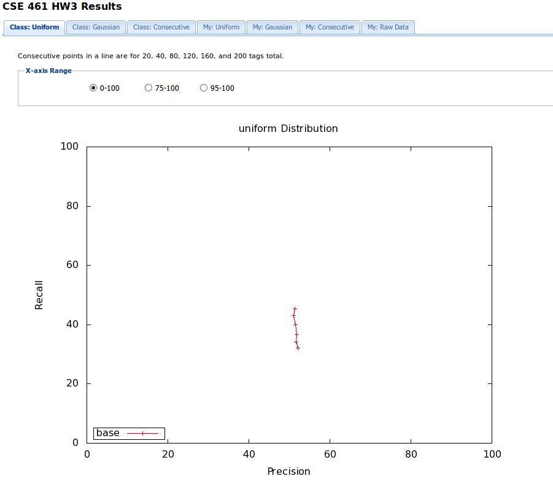Click the 'uniform Distribution' chart title
Viewport: 553px width, 484px height.
pyautogui.click(x=288, y=129)
